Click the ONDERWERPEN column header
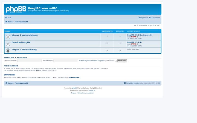This screenshot has width=197, height=123. (x=107, y=31)
